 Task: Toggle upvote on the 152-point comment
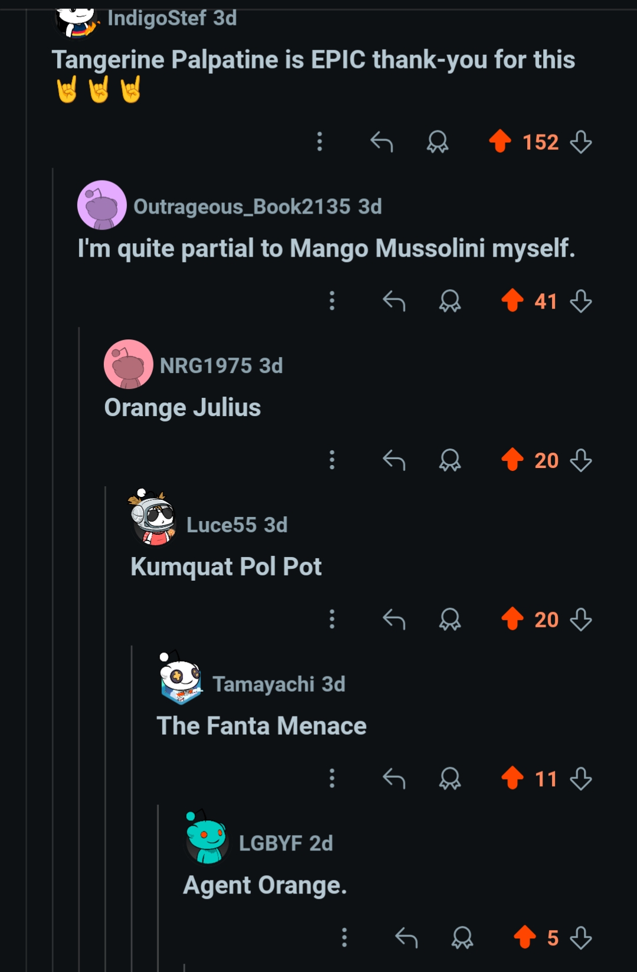point(500,142)
